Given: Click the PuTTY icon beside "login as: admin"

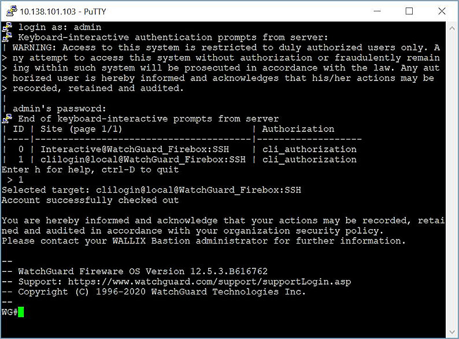Looking at the screenshot, I should pyautogui.click(x=7, y=27).
